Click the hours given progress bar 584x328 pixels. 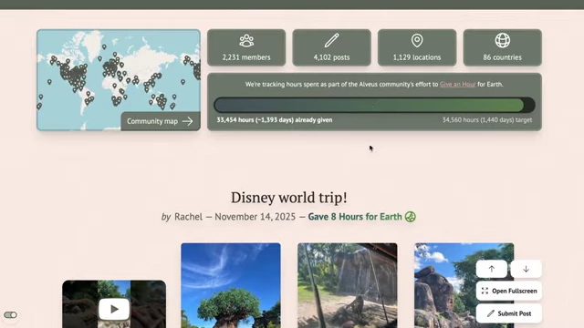click(x=374, y=106)
